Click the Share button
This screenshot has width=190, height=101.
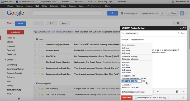pos(172,13)
